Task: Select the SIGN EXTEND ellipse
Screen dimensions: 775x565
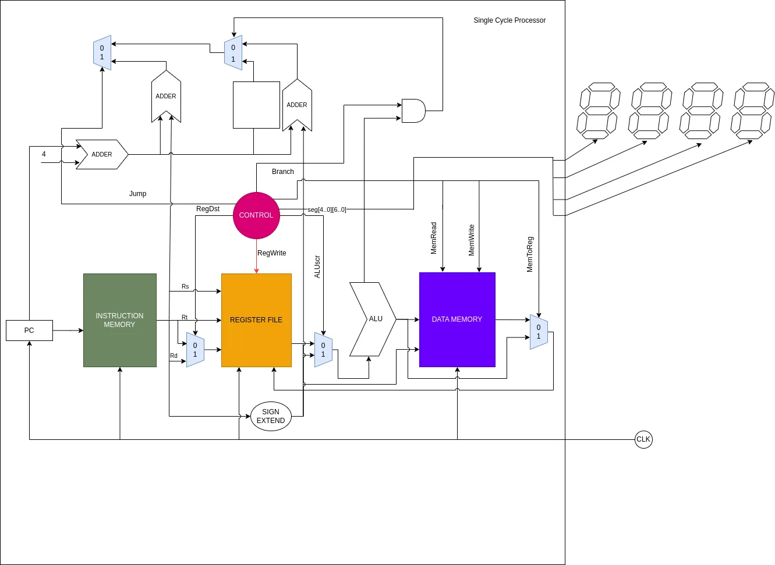Action: [271, 416]
